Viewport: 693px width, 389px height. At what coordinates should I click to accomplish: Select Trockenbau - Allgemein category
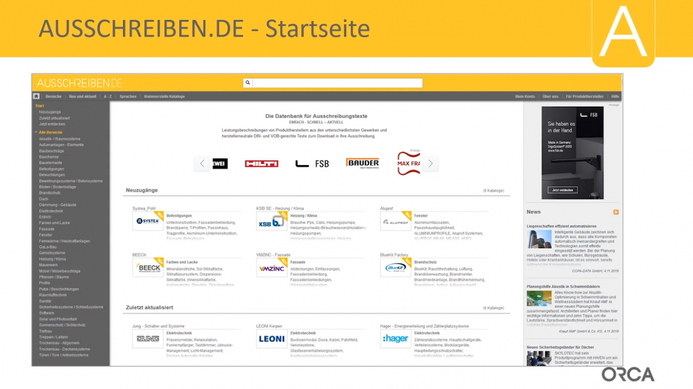(59, 343)
